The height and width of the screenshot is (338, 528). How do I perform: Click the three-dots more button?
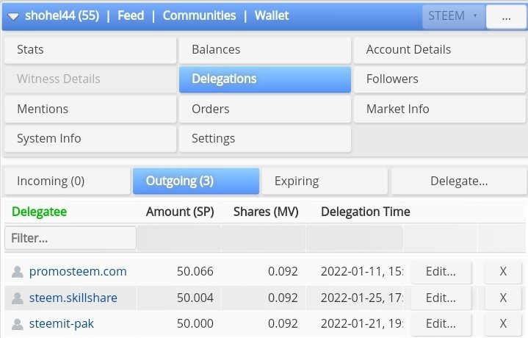pos(506,16)
